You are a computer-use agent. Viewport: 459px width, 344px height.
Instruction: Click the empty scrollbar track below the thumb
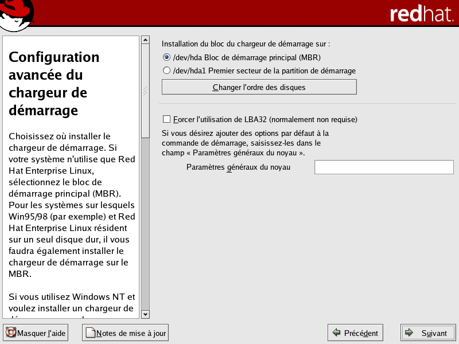tap(145, 229)
